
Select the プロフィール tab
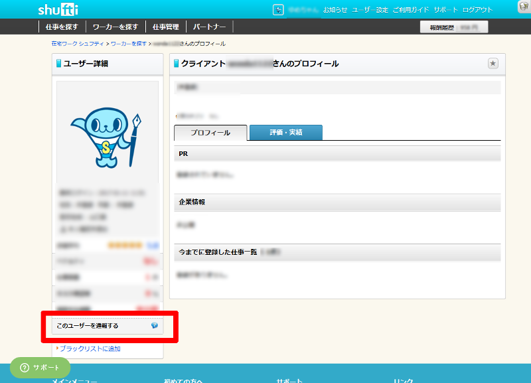click(210, 133)
